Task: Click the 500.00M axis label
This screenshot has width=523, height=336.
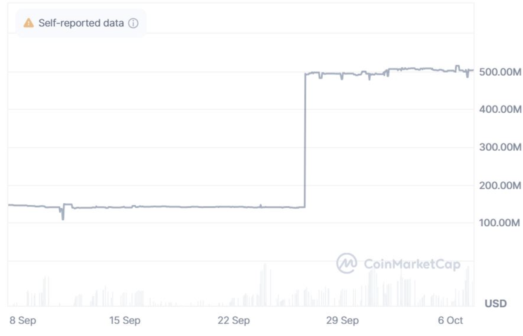Action: point(500,72)
